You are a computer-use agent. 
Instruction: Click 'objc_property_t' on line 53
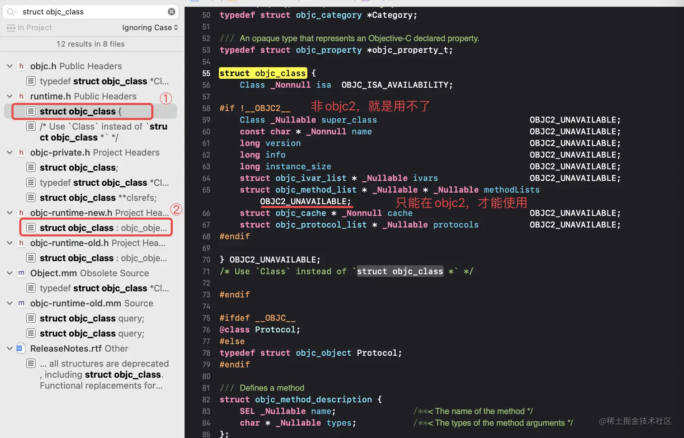click(410, 50)
